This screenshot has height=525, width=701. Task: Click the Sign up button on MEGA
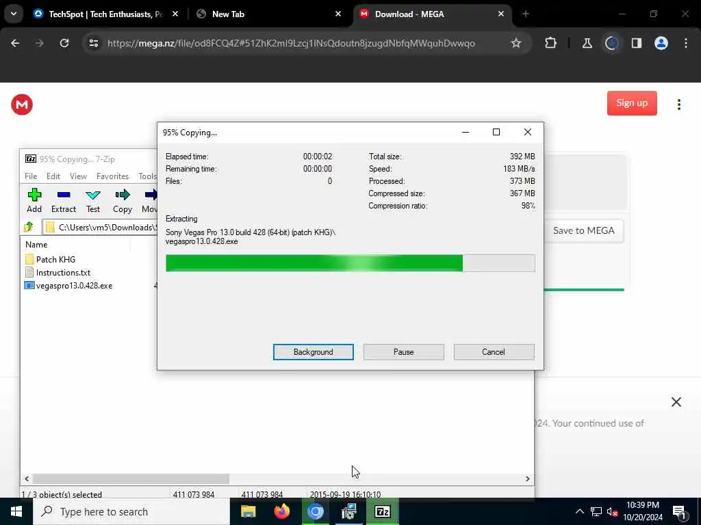point(632,103)
